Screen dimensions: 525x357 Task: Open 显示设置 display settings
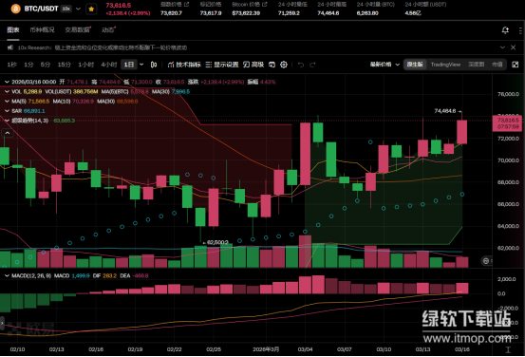pyautogui.click(x=221, y=65)
